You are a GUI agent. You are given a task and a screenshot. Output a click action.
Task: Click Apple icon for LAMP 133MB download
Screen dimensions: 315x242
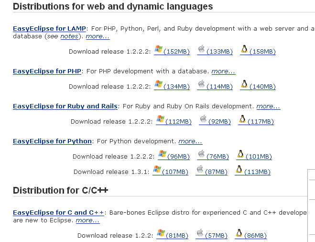pyautogui.click(x=201, y=49)
